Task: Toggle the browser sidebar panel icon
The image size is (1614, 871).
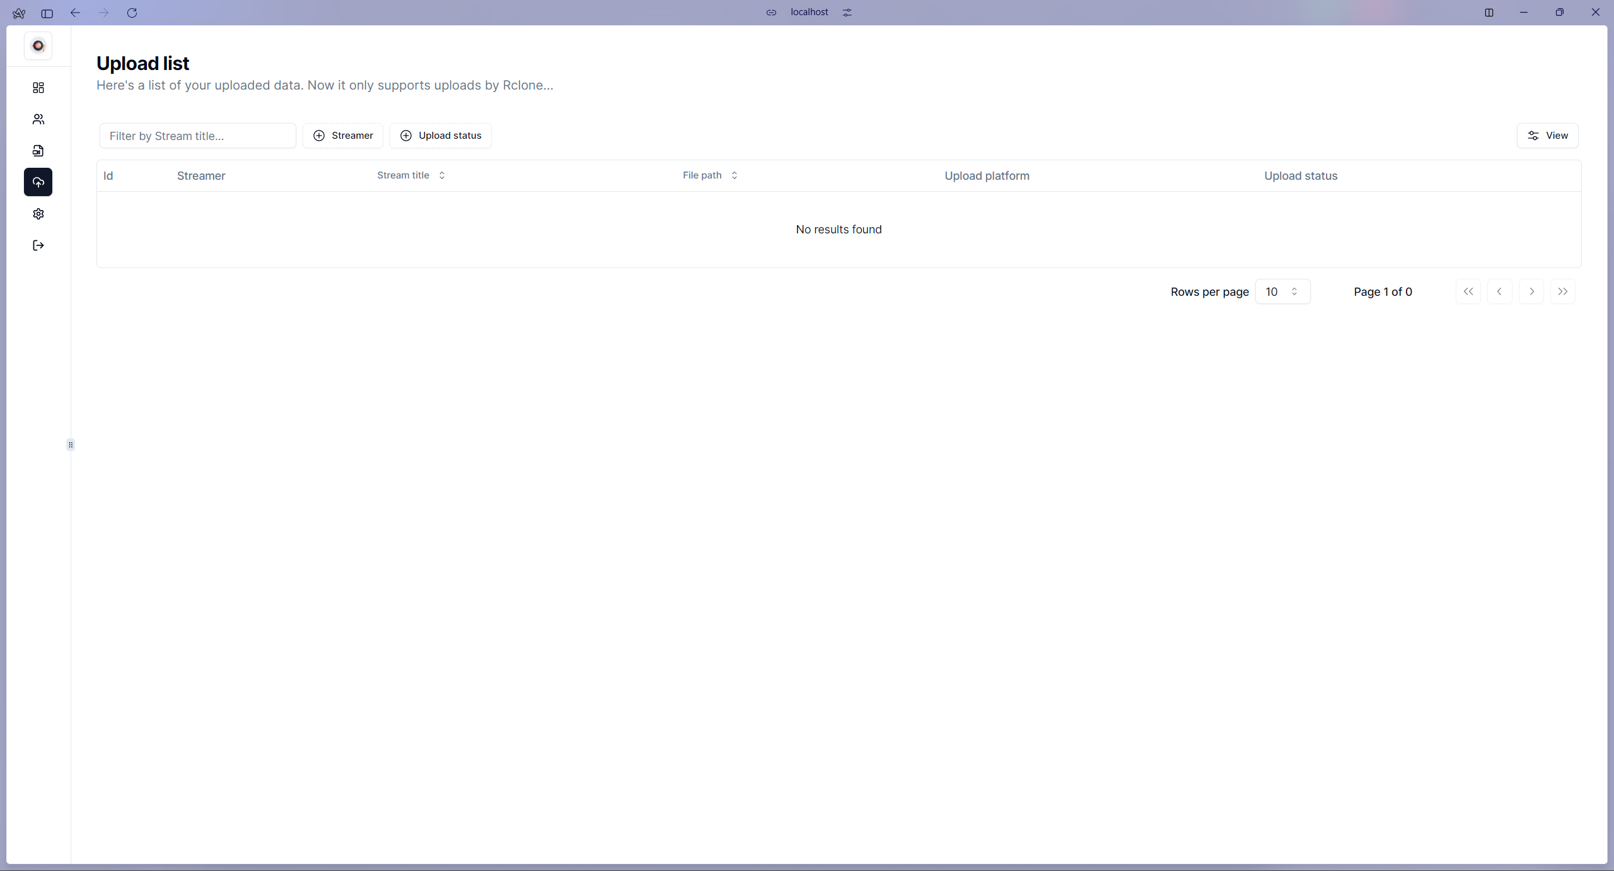Action: pyautogui.click(x=47, y=13)
